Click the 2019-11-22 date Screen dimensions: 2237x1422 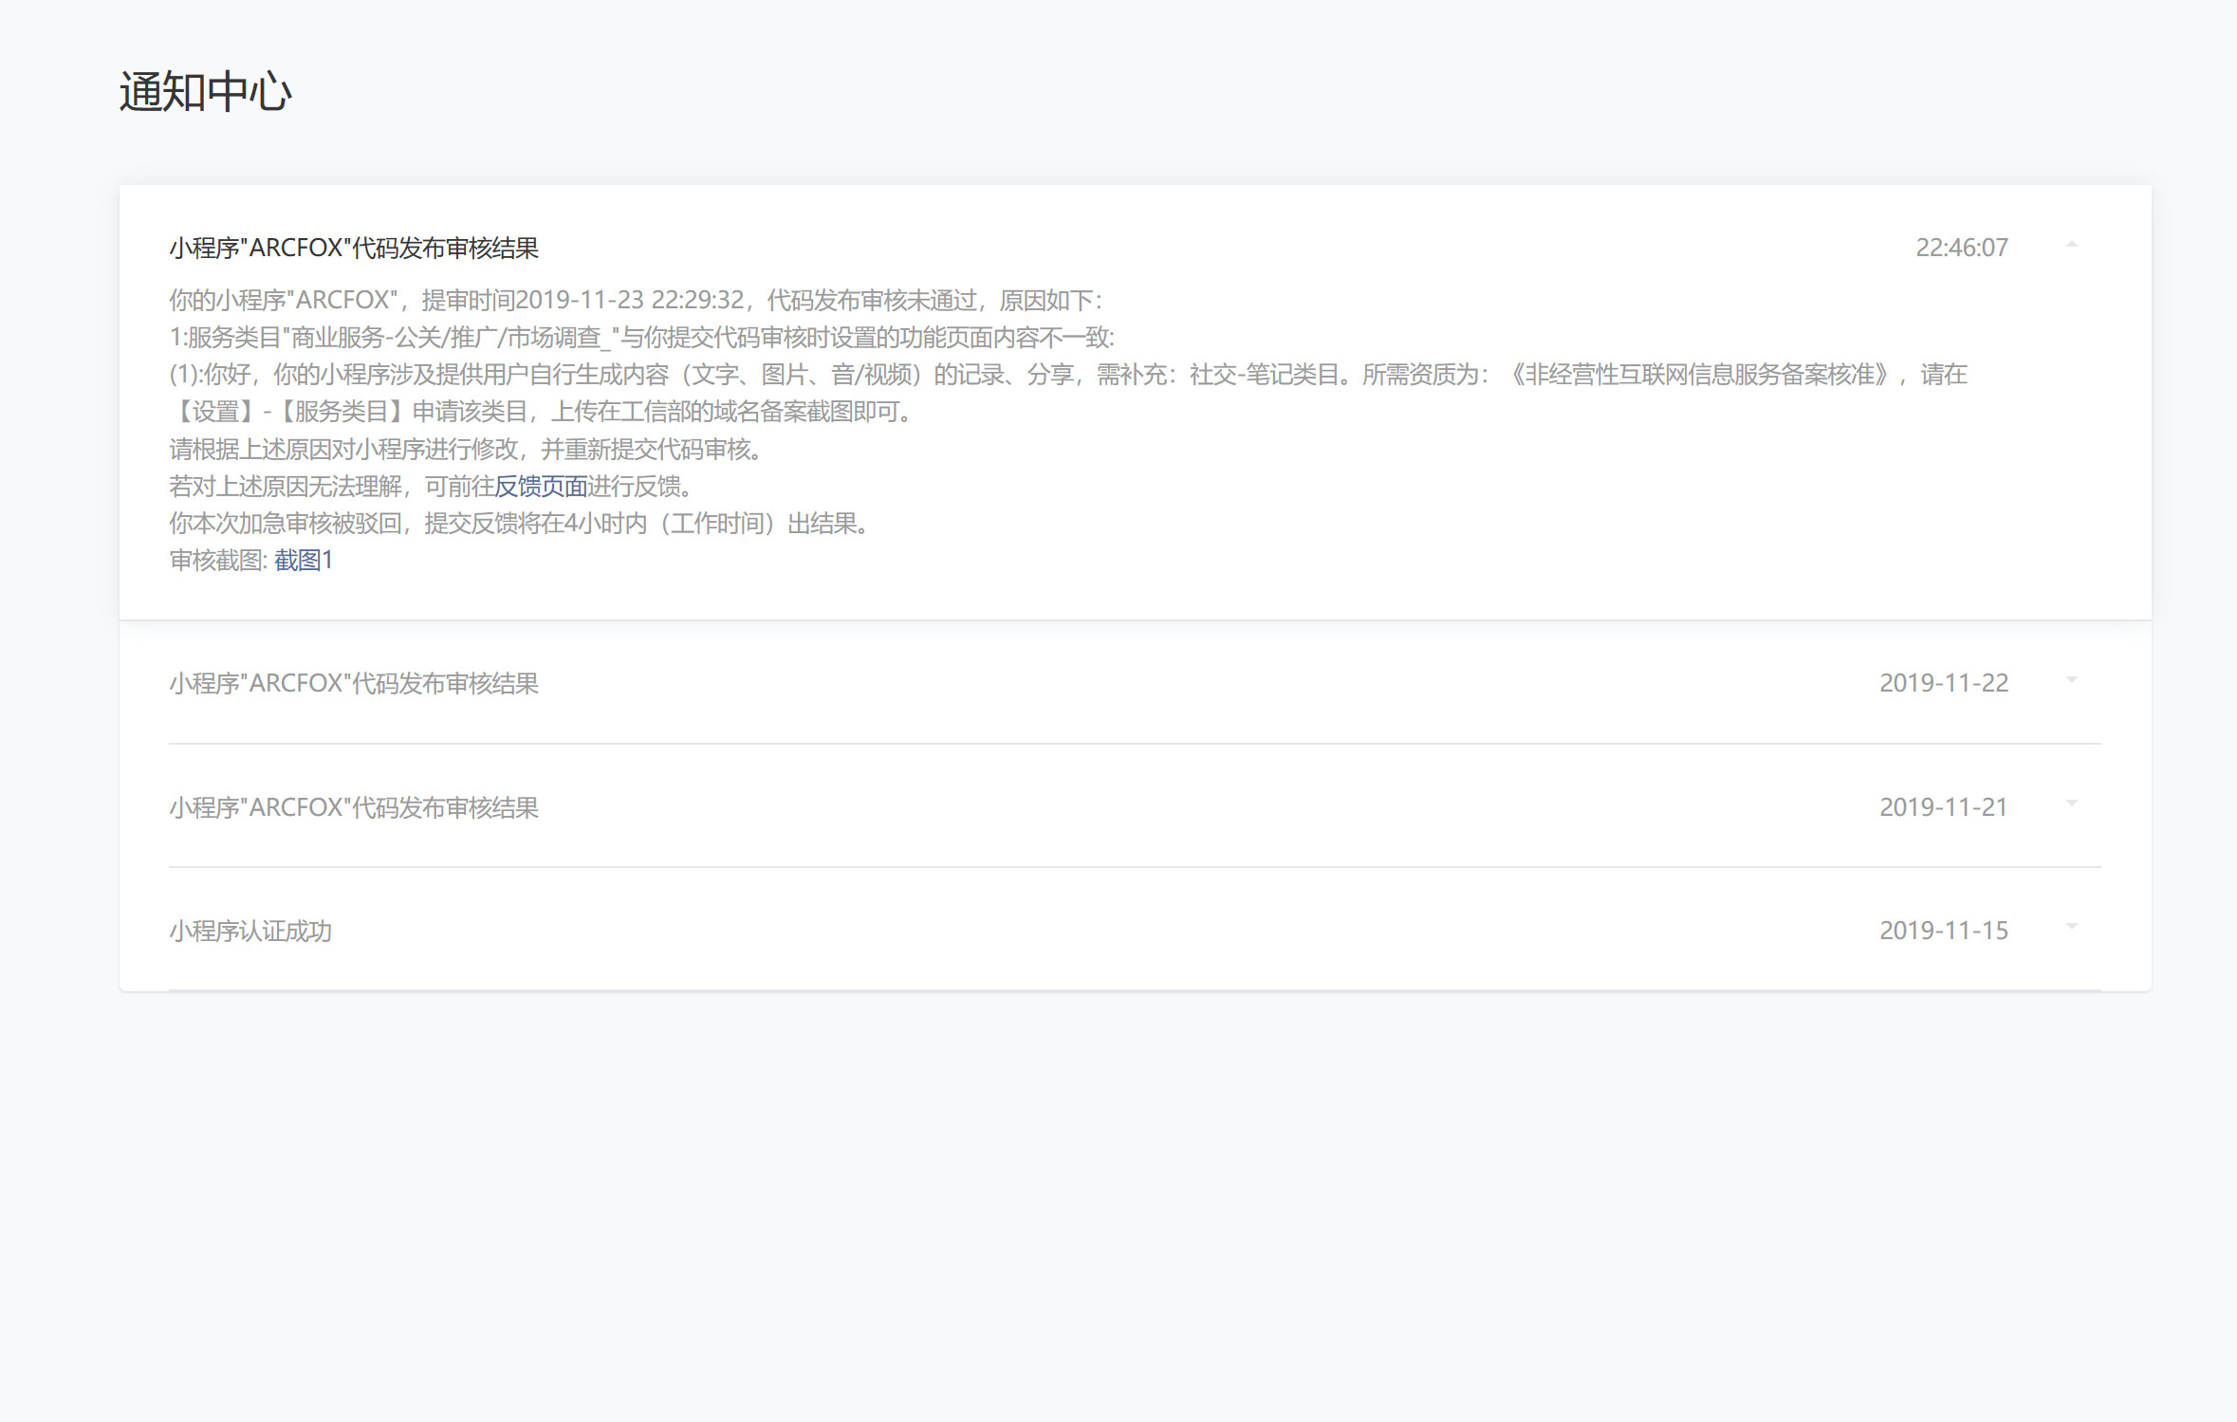[1944, 683]
